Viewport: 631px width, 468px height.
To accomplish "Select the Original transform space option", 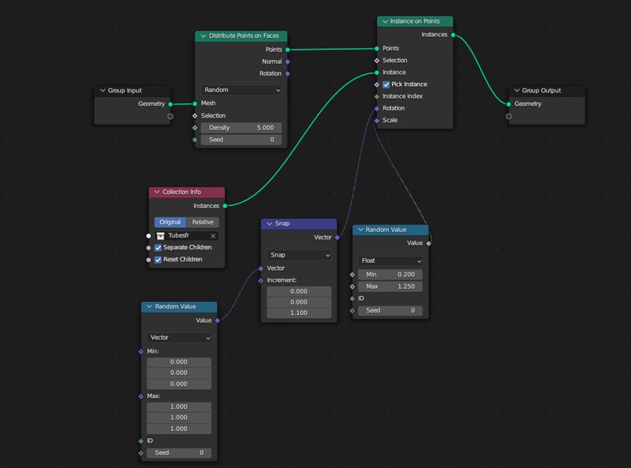I will tap(170, 222).
